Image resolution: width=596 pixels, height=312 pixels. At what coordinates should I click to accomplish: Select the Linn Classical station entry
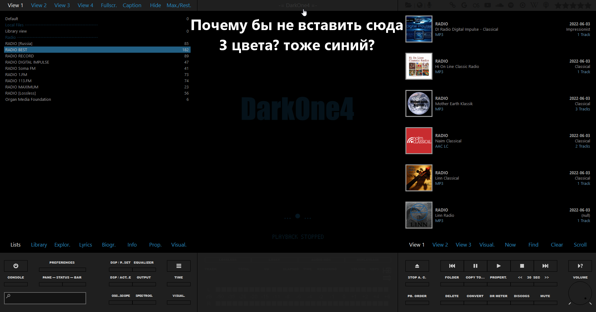point(498,178)
